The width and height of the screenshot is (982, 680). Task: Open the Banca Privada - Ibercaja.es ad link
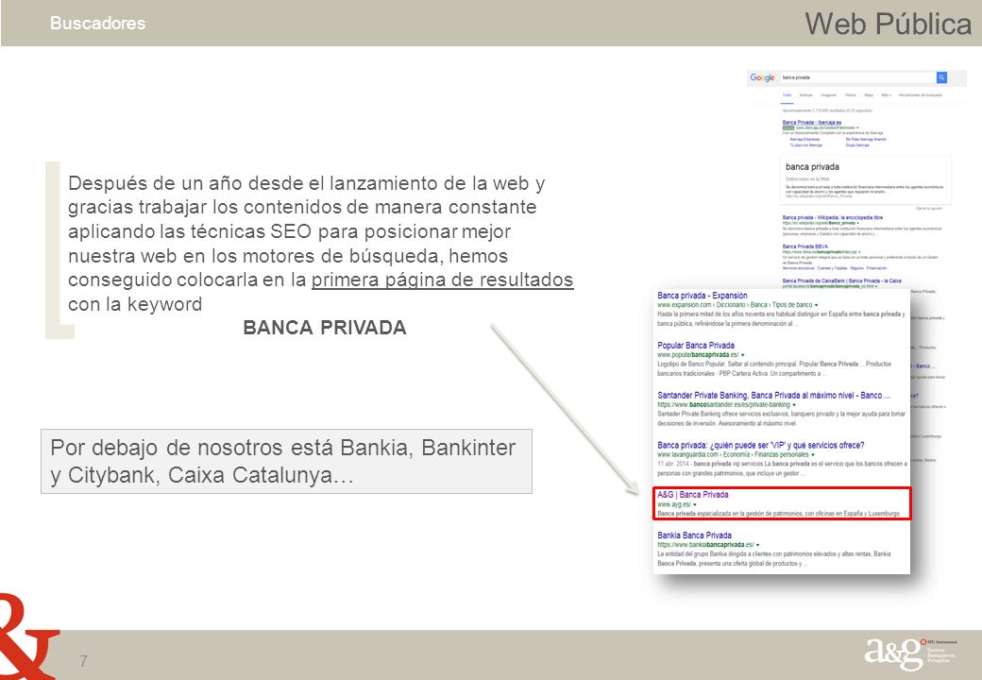pyautogui.click(x=812, y=122)
